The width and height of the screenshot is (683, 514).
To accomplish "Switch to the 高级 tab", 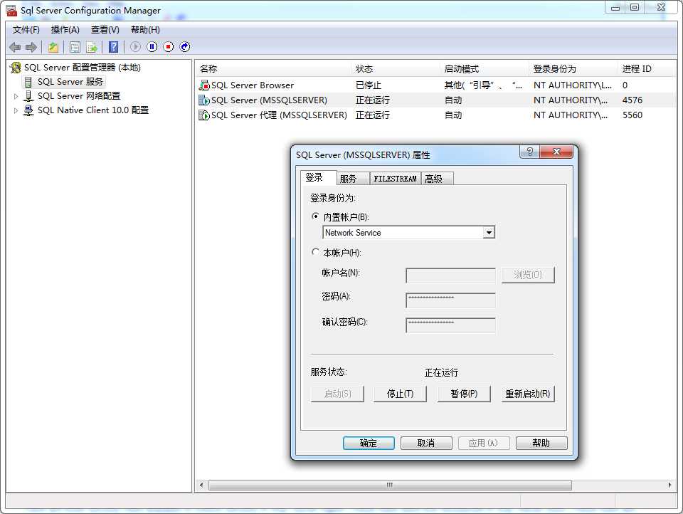I will 437,179.
